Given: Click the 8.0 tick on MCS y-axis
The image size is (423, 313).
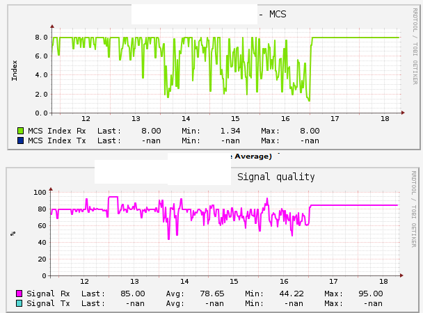Looking at the screenshot, I should (x=41, y=38).
